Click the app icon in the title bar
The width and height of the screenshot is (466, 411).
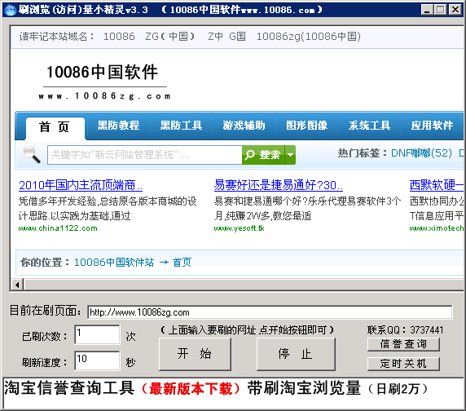[x=11, y=10]
